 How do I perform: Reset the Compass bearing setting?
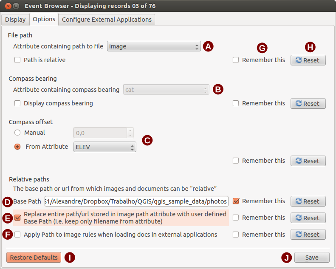308,104
